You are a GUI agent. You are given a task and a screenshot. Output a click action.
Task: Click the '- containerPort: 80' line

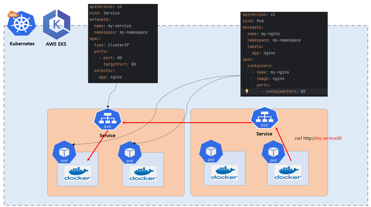[x=284, y=92]
